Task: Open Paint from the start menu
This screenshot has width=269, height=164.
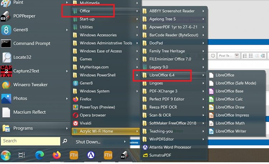Action: tap(34, 3)
